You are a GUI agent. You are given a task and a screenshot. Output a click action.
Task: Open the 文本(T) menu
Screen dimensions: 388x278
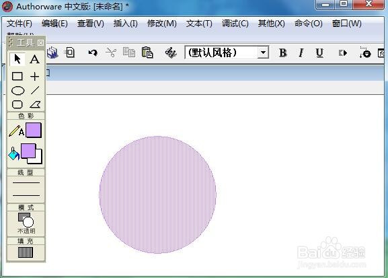pos(199,24)
